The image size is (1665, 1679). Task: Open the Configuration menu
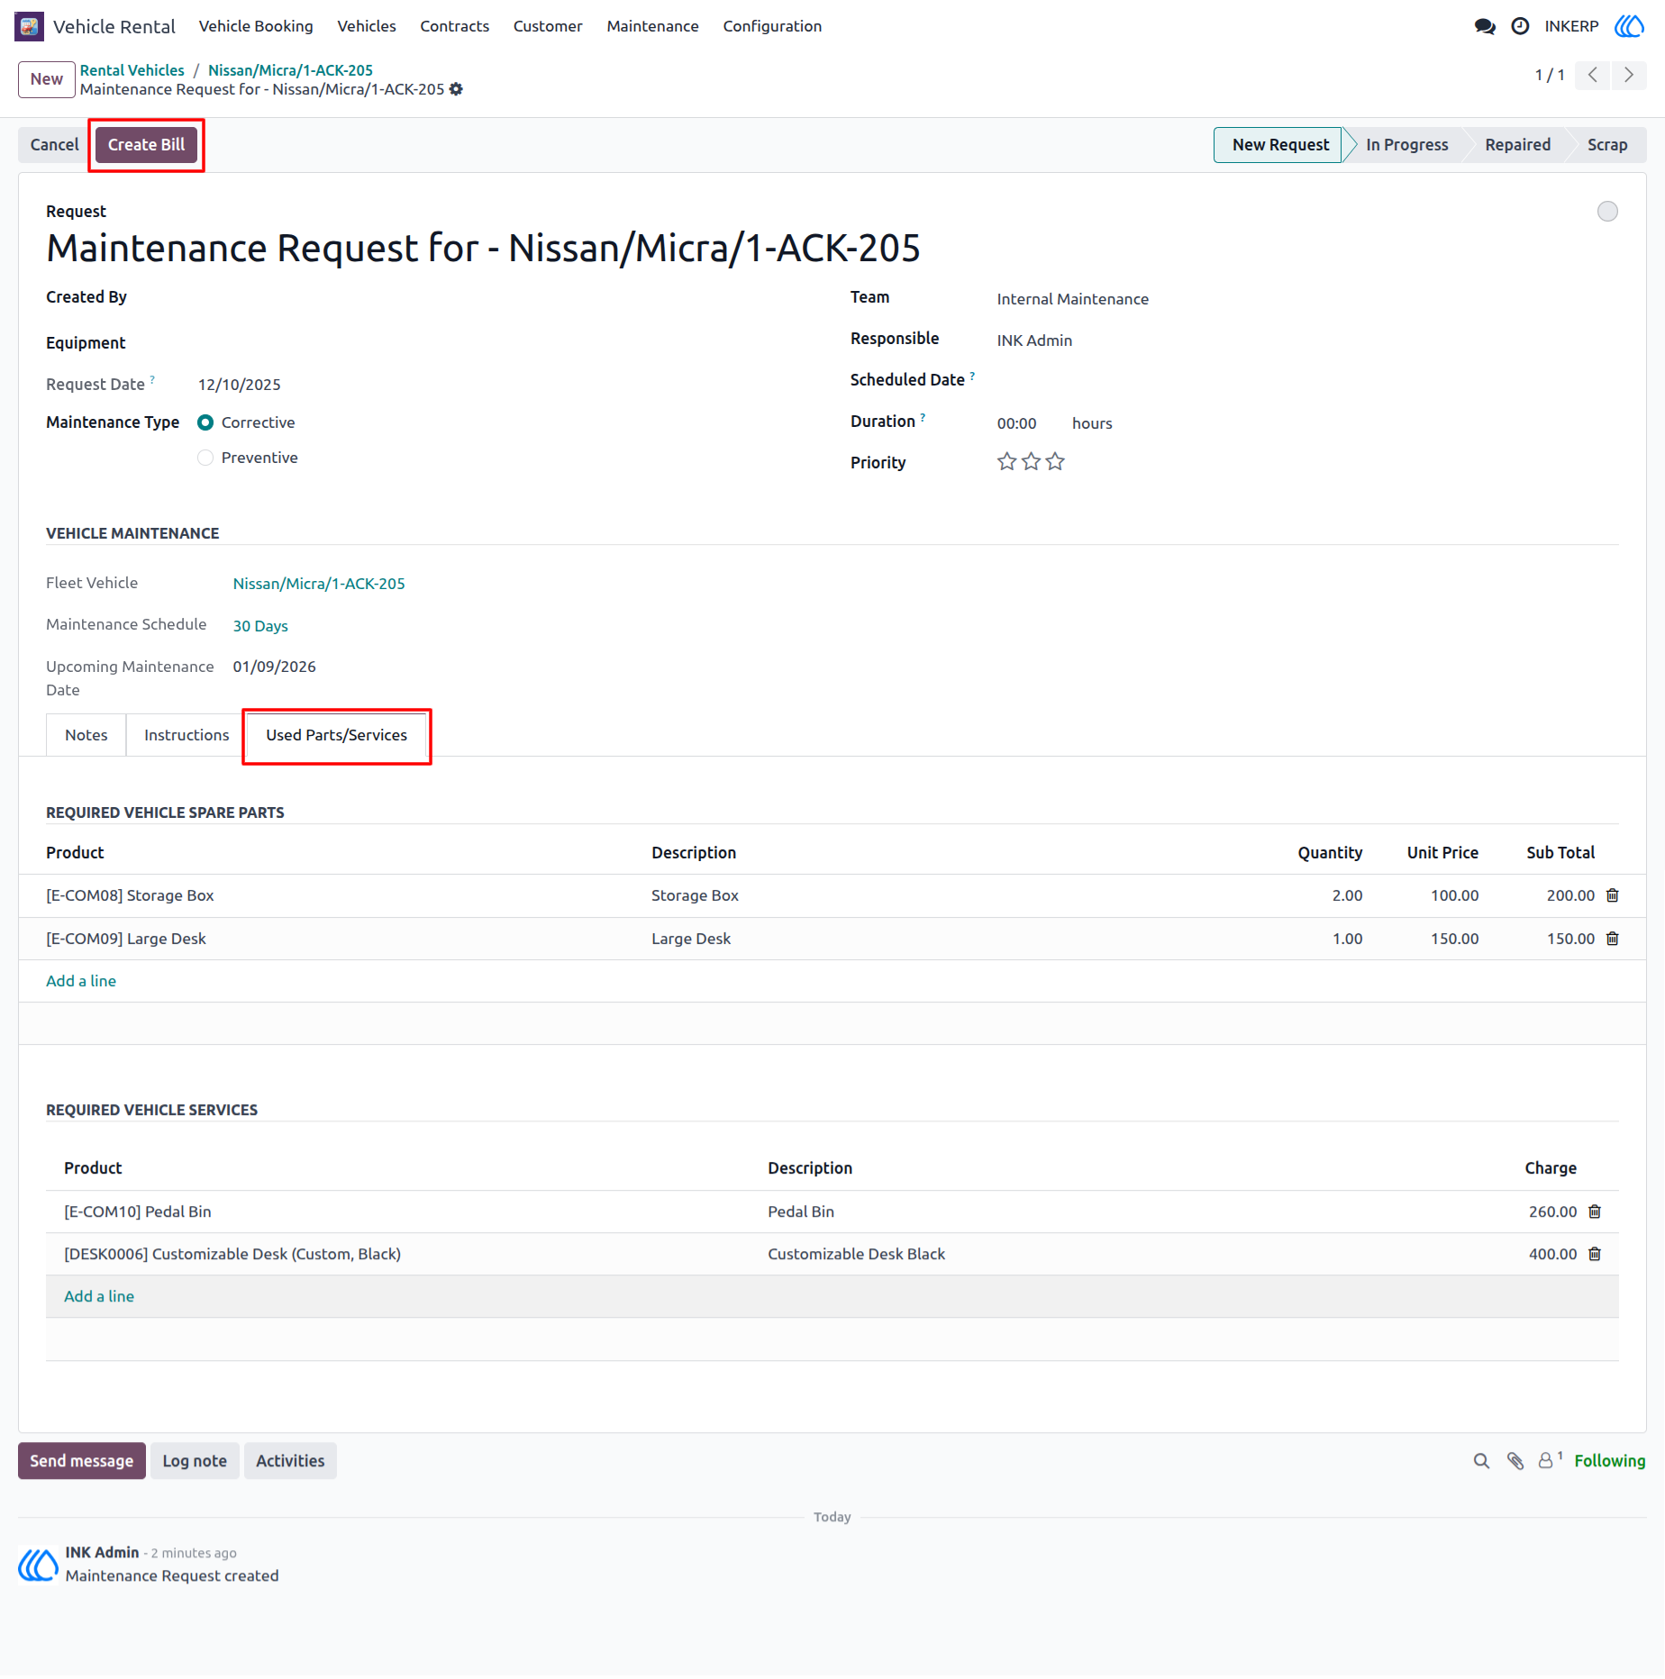(772, 26)
